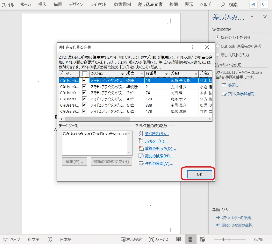Toggle the select-all checkbox in the header
272x244 pixels.
[x=84, y=74]
